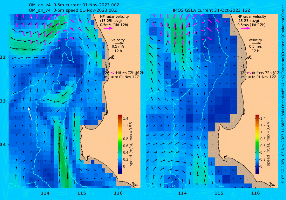The height and width of the screenshot is (200, 286).
Task: Click the '1.4' tick on left color bar
Action: (126, 118)
